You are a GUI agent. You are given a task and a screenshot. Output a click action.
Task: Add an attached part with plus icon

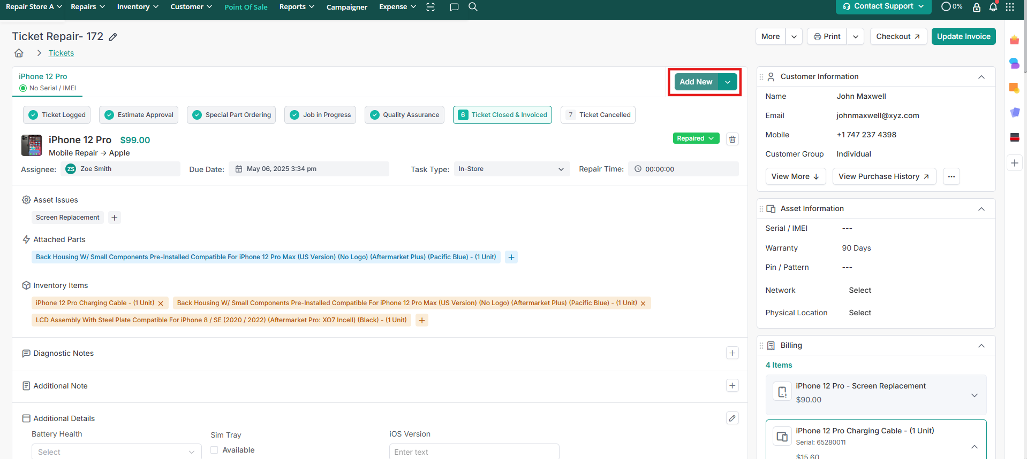[511, 257]
